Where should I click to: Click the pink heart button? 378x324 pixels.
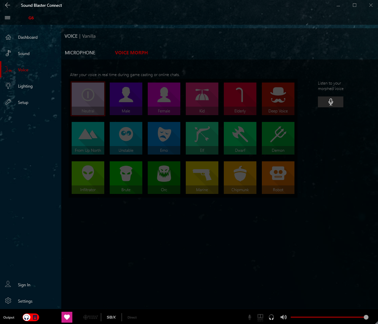(67, 317)
